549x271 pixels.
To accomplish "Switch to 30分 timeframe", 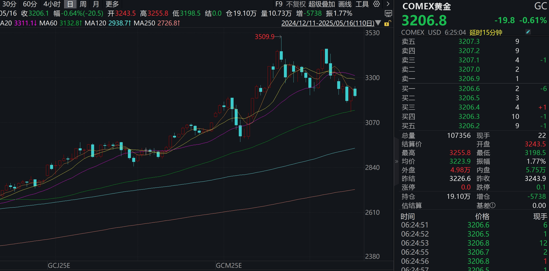I will click(10, 4).
